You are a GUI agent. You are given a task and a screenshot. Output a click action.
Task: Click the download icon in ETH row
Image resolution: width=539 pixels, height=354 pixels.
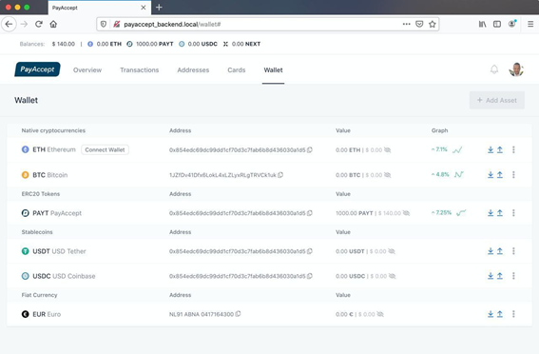coord(491,149)
